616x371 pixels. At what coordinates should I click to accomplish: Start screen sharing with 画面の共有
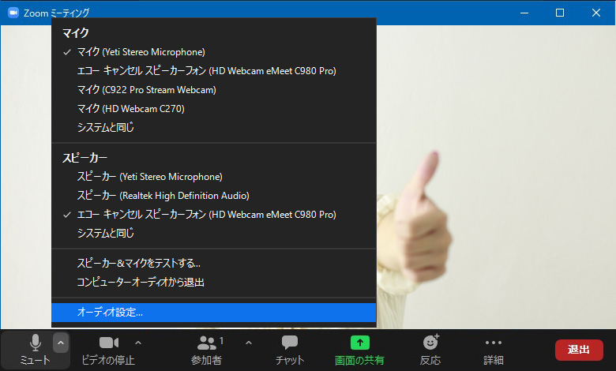pos(359,343)
